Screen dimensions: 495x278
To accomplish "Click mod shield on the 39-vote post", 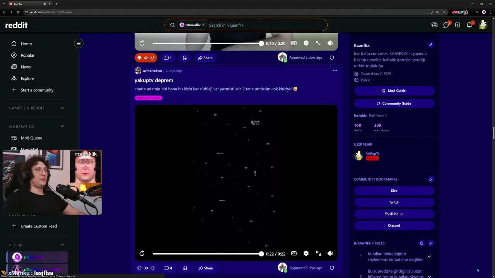I will 331,268.
